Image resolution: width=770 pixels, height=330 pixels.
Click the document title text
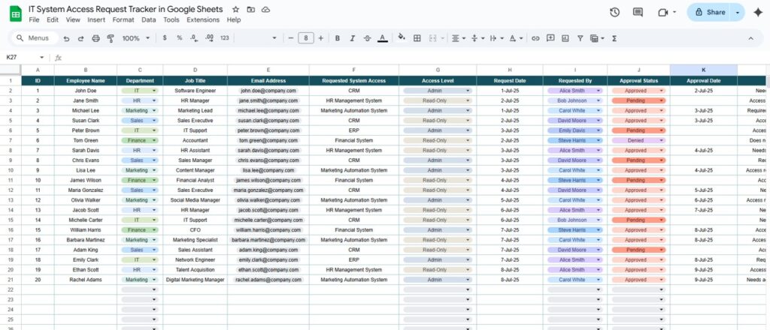pyautogui.click(x=126, y=9)
